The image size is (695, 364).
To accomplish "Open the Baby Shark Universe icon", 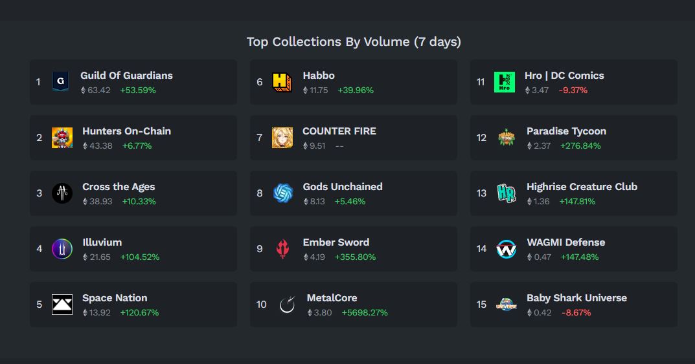I will [x=506, y=305].
